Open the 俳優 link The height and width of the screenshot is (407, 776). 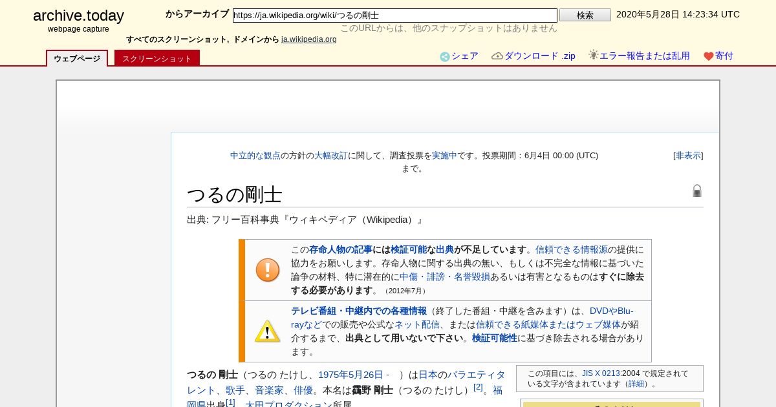pos(303,390)
